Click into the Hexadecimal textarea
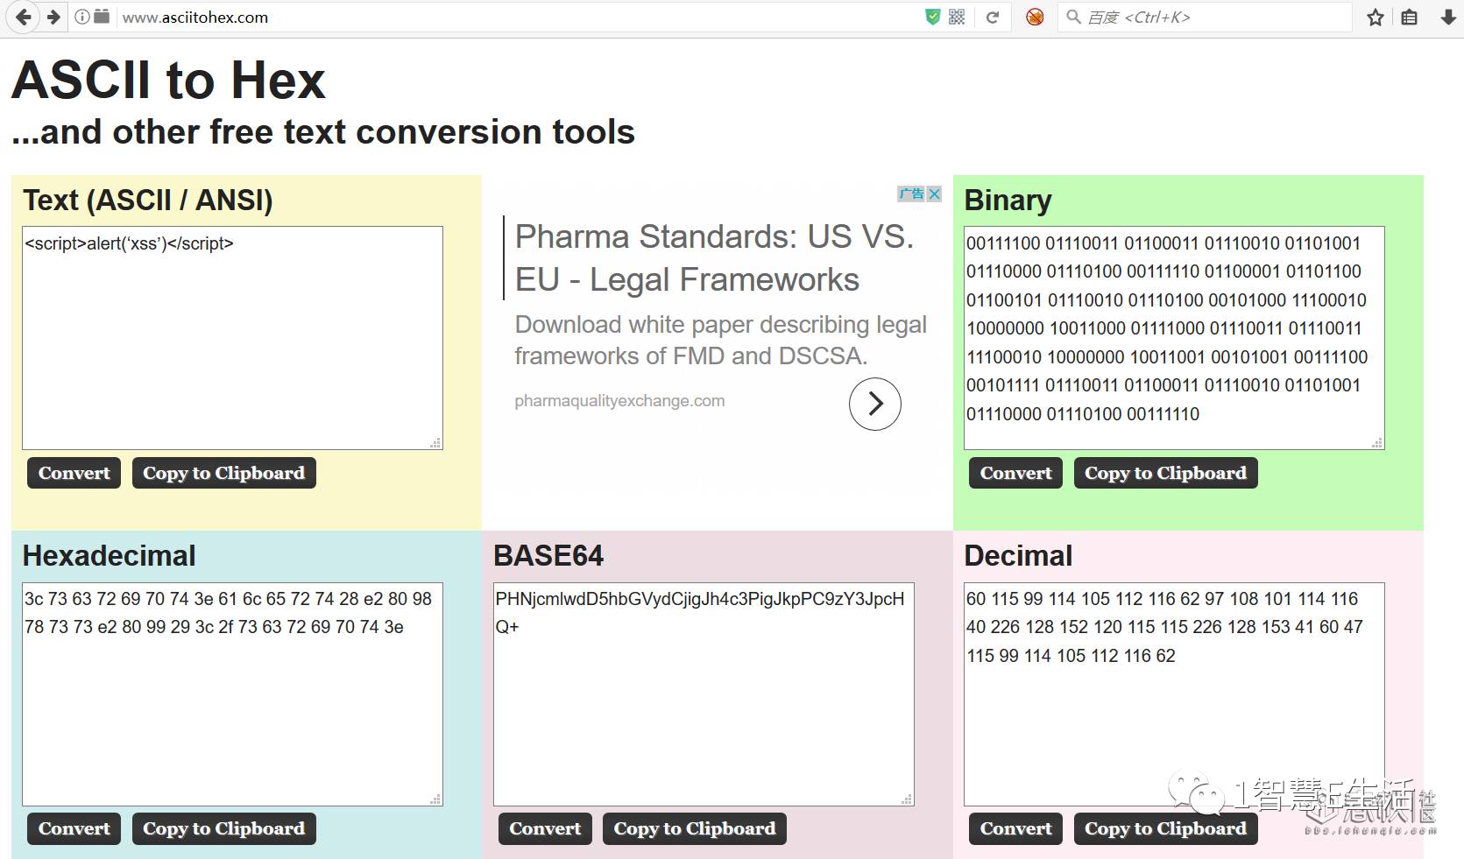The width and height of the screenshot is (1464, 859). coord(232,694)
